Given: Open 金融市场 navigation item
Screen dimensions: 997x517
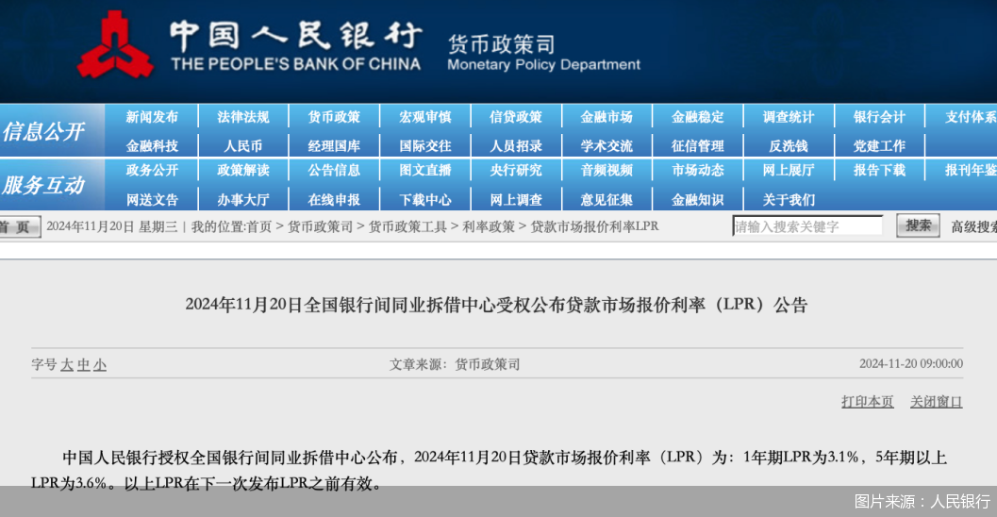Looking at the screenshot, I should [x=607, y=117].
